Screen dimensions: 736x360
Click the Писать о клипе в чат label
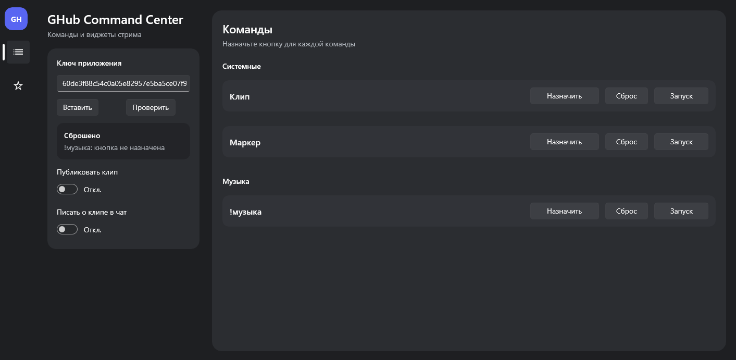[x=92, y=212]
